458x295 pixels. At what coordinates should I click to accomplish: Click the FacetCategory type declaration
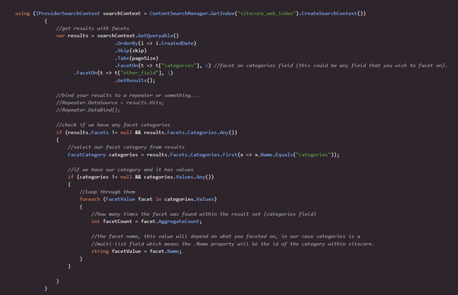click(x=87, y=154)
